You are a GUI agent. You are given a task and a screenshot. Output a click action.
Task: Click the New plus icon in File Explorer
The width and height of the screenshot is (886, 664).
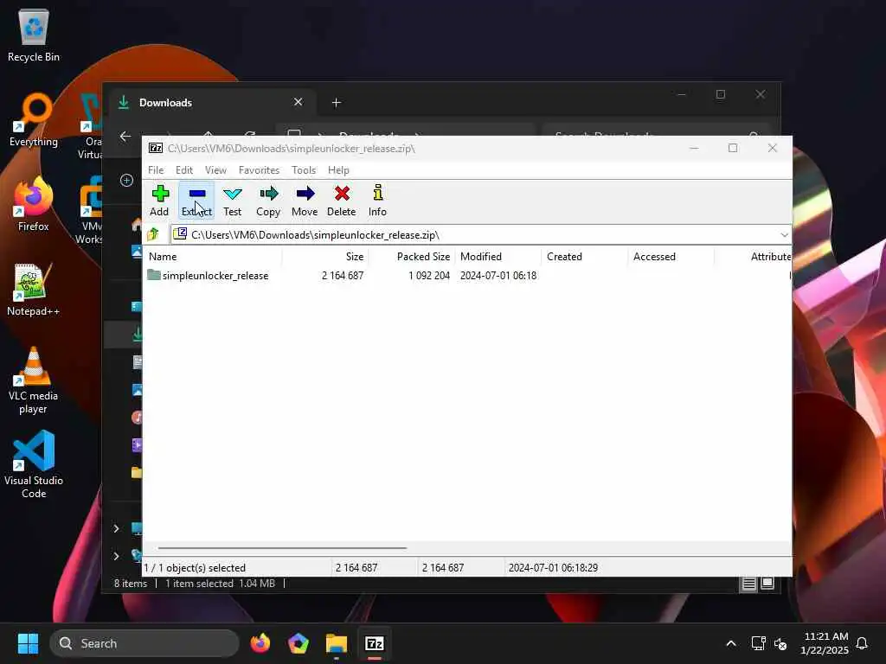click(x=126, y=180)
